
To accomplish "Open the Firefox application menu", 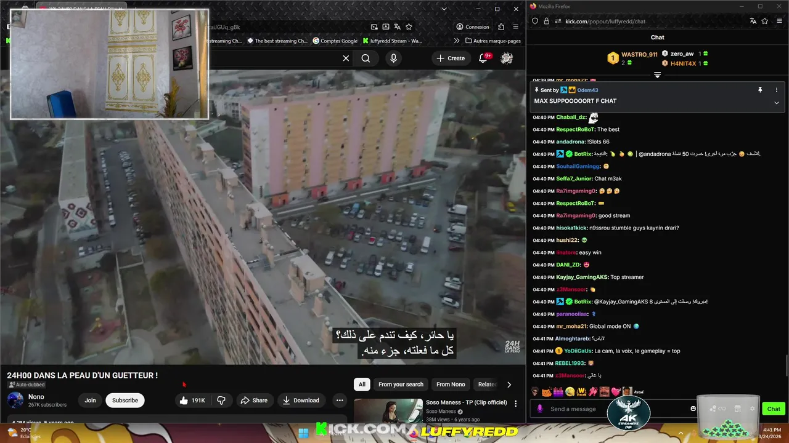I will point(780,21).
